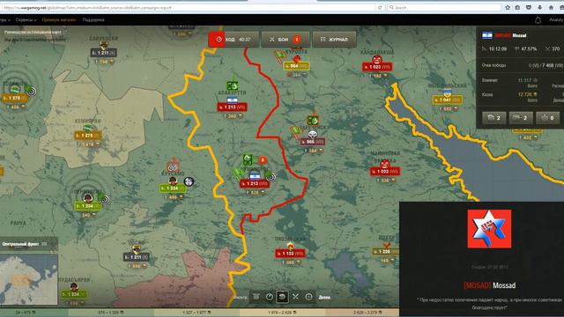Click the Central front minimap

[x=29, y=280]
